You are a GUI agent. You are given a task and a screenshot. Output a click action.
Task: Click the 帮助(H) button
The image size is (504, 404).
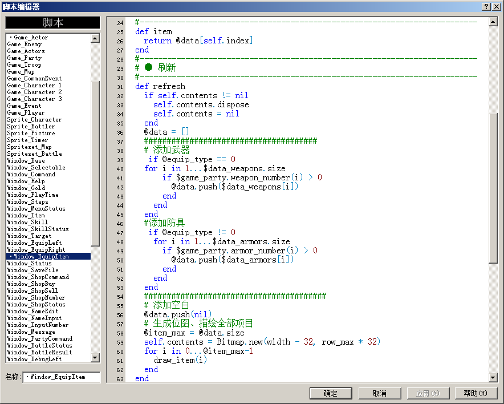(x=475, y=393)
